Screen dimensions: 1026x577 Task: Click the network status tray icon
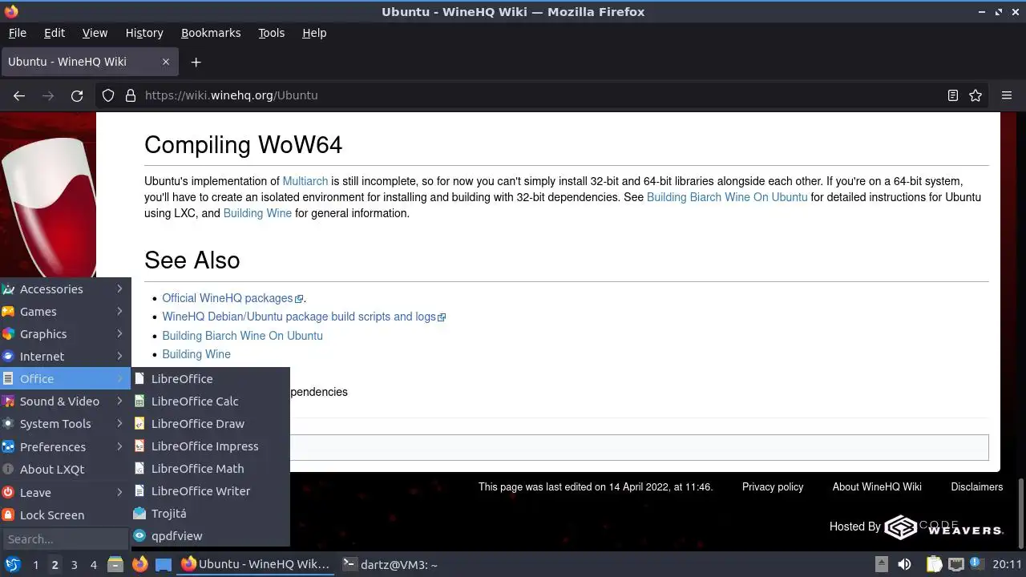tap(955, 564)
